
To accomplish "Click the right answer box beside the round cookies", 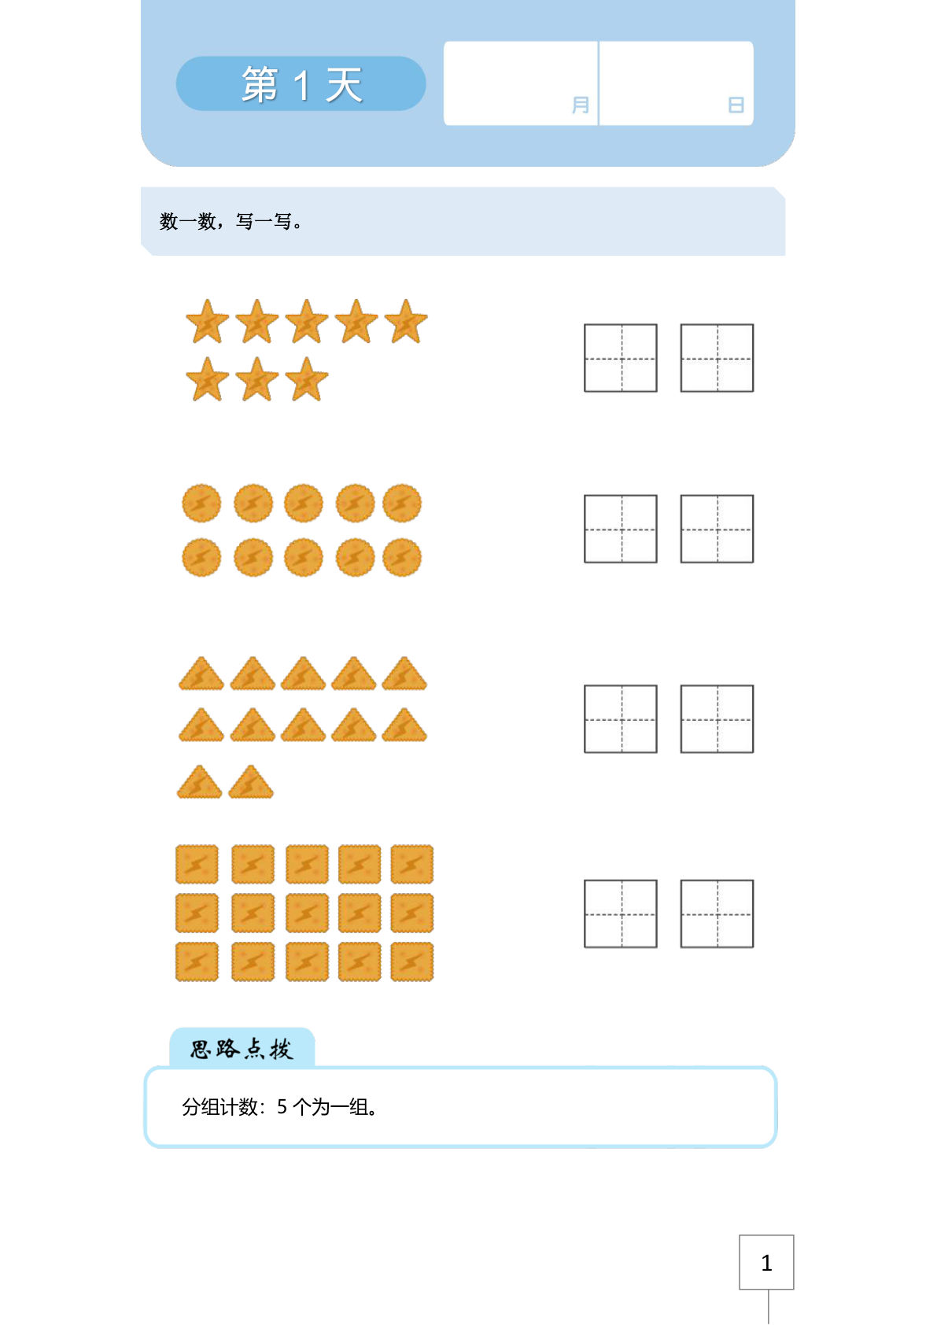I will (717, 529).
